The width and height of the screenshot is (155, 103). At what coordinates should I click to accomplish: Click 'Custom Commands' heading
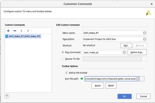pos(15,25)
